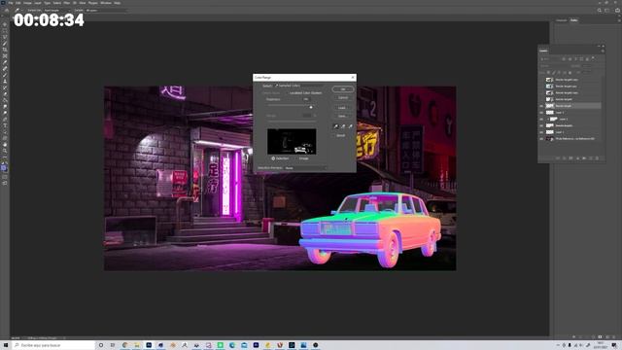Select the Clone Stamp tool
The image size is (622, 350).
click(5, 82)
